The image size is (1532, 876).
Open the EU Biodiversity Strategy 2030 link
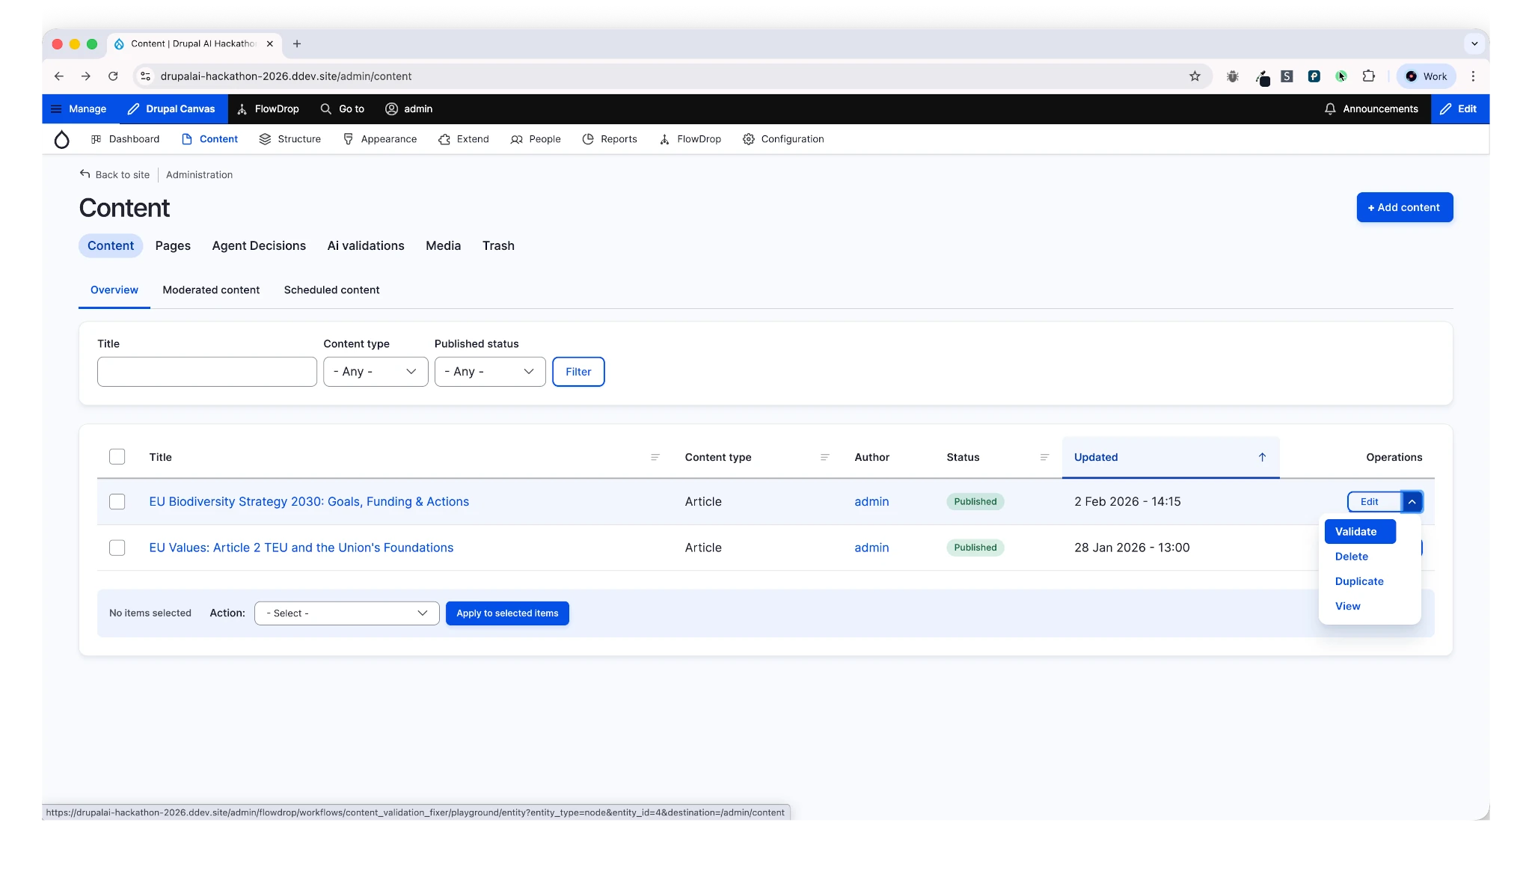(x=309, y=502)
